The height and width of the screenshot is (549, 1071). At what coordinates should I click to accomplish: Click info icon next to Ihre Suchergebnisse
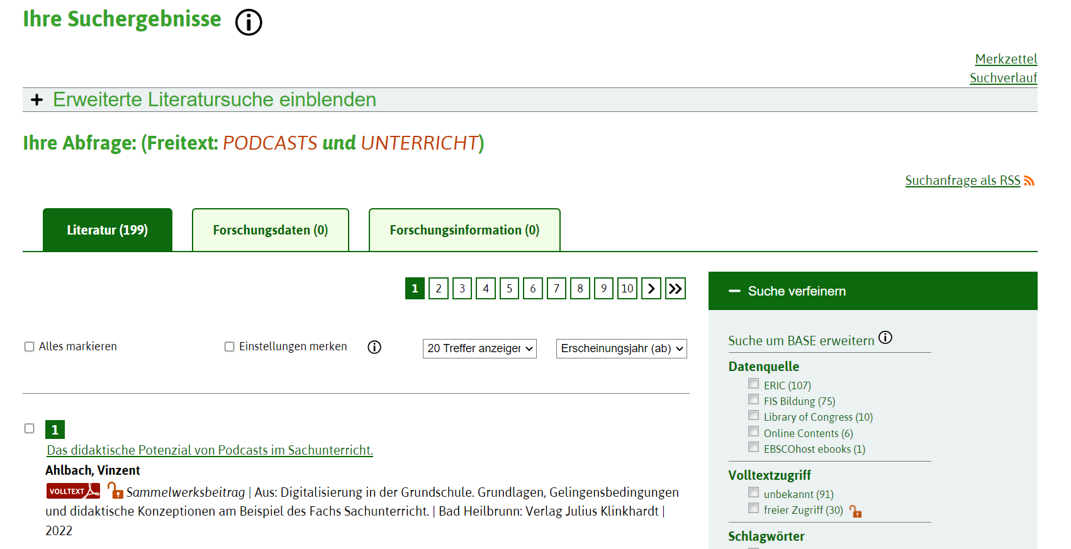pyautogui.click(x=249, y=23)
